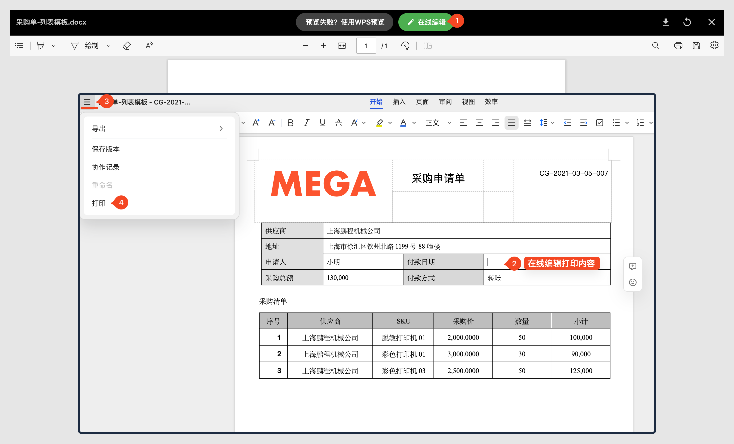Click the outline list icon in viewer toolbar
This screenshot has height=444, width=734.
(x=19, y=46)
